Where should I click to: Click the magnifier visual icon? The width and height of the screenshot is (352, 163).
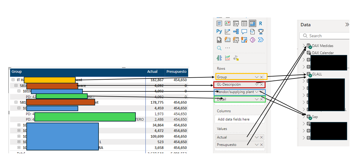[x=219, y=48]
